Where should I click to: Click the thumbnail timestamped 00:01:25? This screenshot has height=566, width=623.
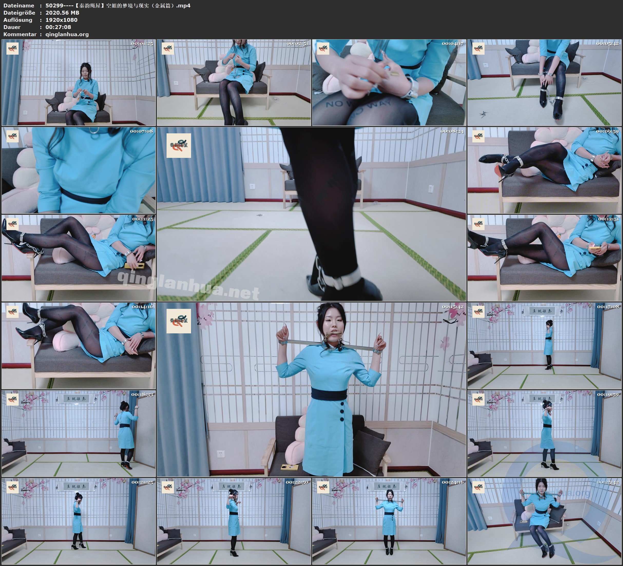pos(79,82)
